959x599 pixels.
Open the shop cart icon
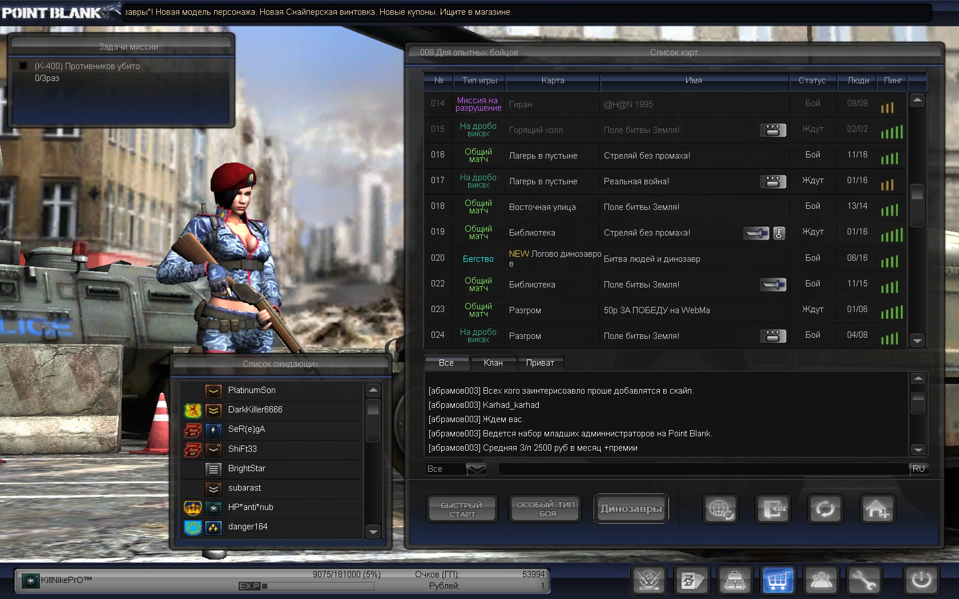pos(777,581)
